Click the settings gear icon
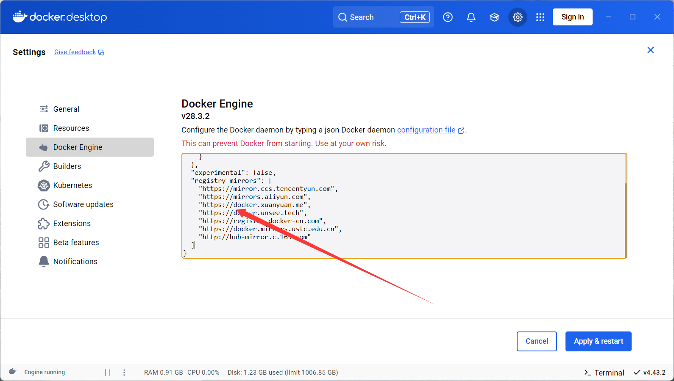 pyautogui.click(x=518, y=17)
